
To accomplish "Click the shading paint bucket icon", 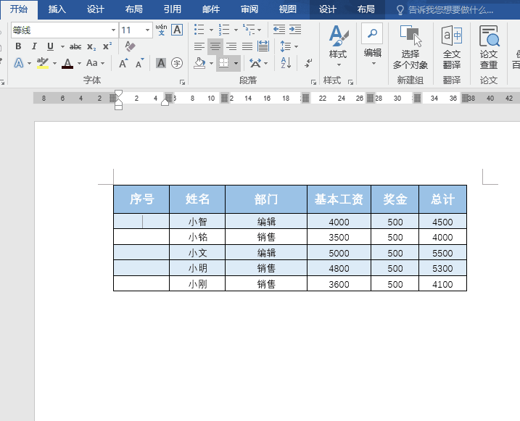I will (x=199, y=63).
